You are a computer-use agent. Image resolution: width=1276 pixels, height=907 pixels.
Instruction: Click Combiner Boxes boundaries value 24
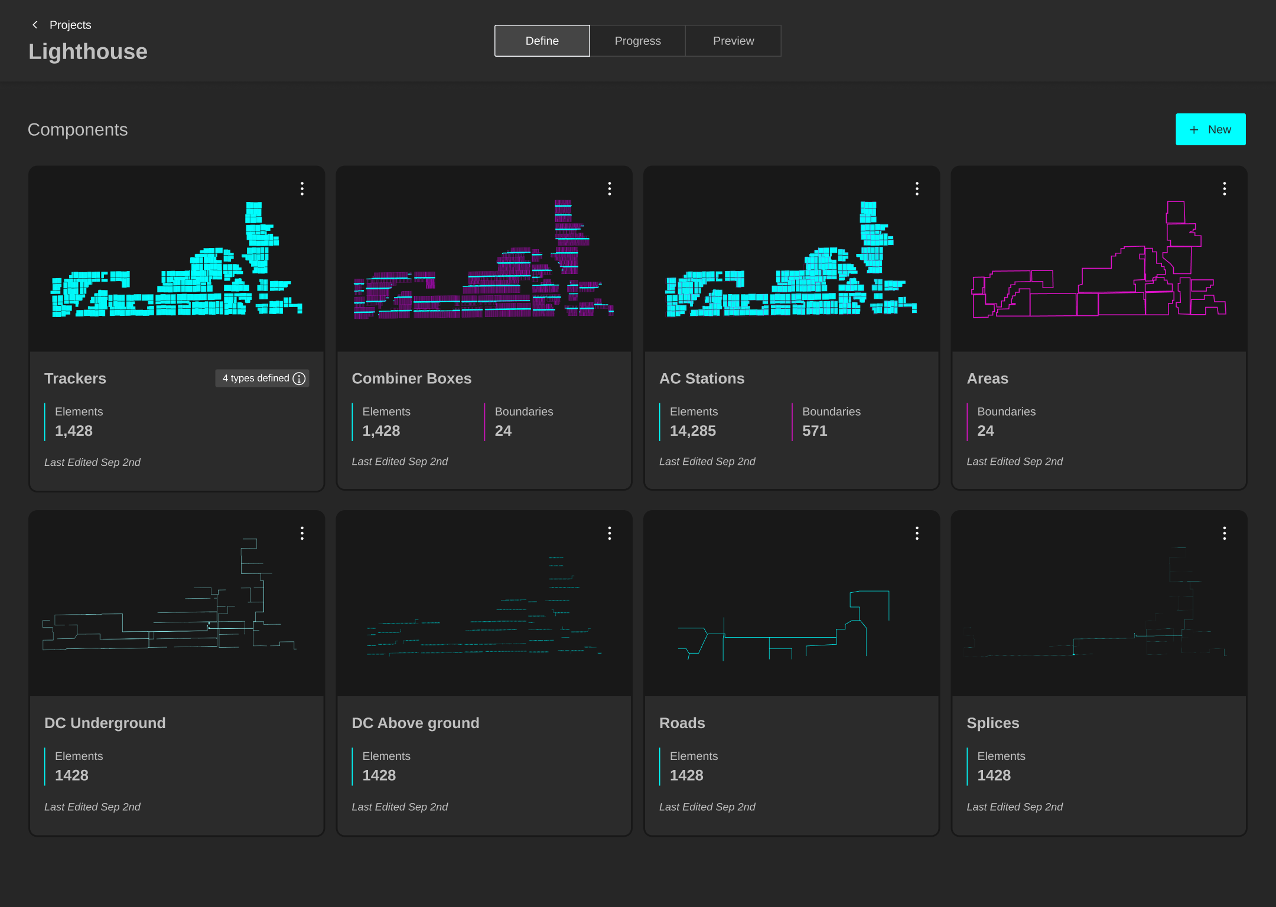[x=503, y=430]
